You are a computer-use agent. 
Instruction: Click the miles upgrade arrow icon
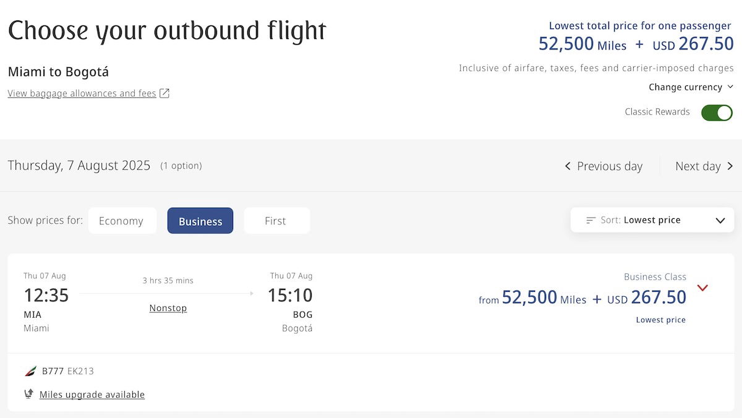(28, 394)
